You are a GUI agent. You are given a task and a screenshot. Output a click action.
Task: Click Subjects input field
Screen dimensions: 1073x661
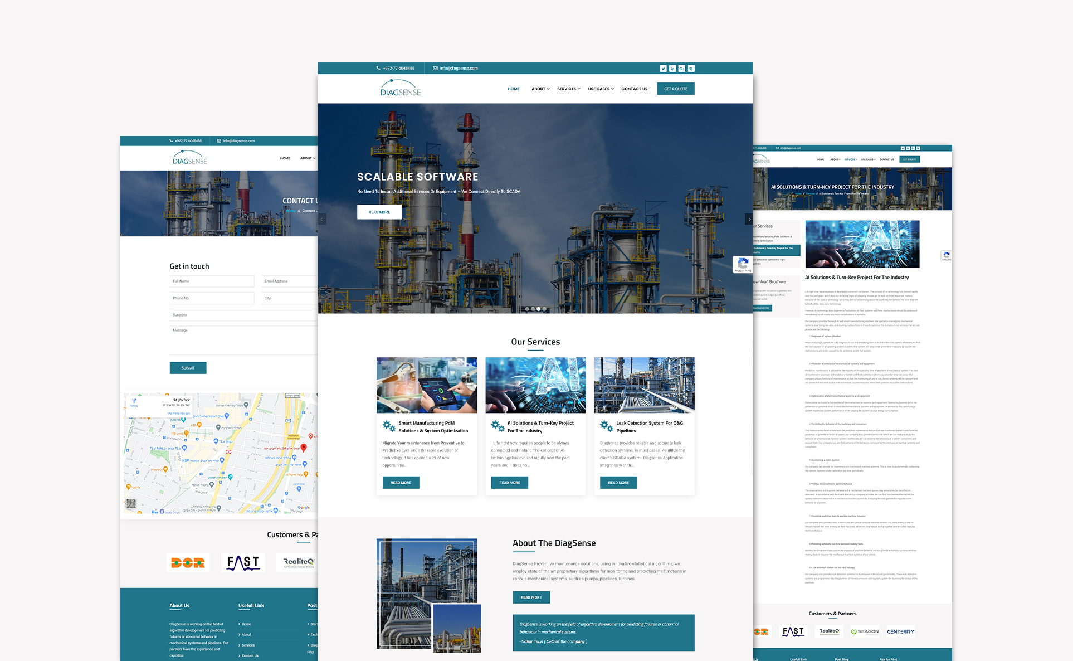[243, 315]
